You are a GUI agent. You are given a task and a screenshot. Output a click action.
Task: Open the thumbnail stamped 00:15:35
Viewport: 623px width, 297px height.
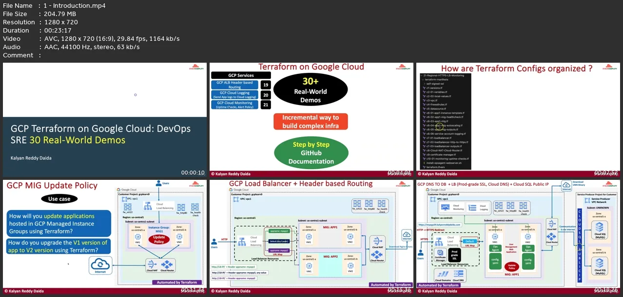(311, 237)
